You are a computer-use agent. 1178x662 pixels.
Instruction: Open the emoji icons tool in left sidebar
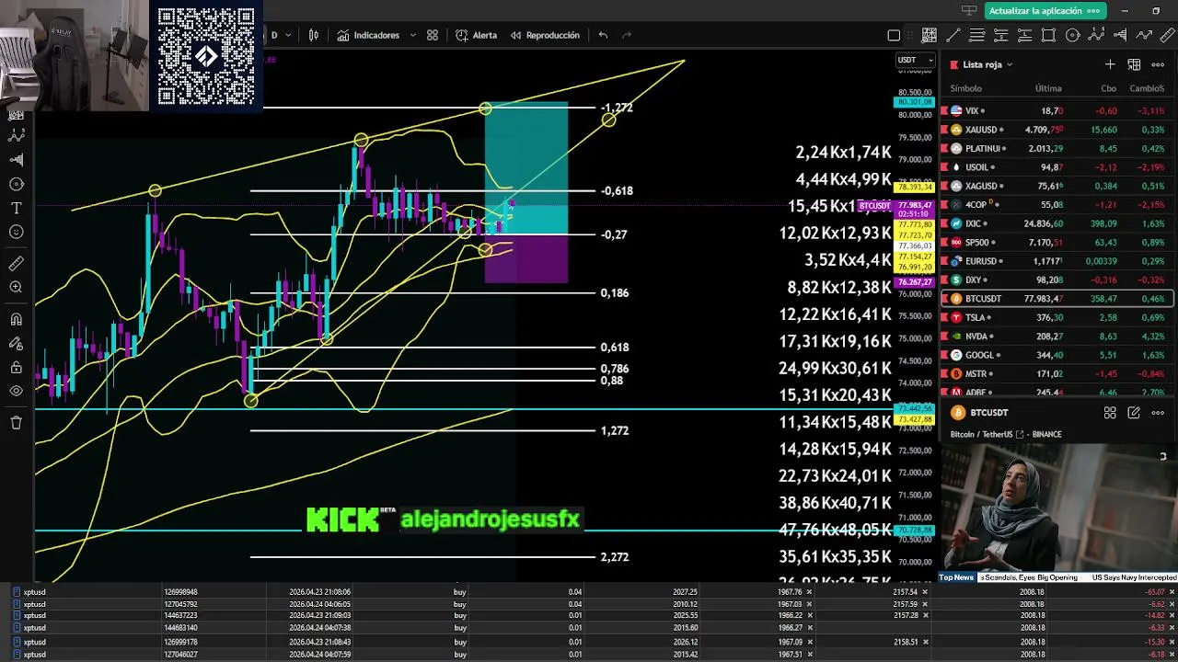click(16, 232)
